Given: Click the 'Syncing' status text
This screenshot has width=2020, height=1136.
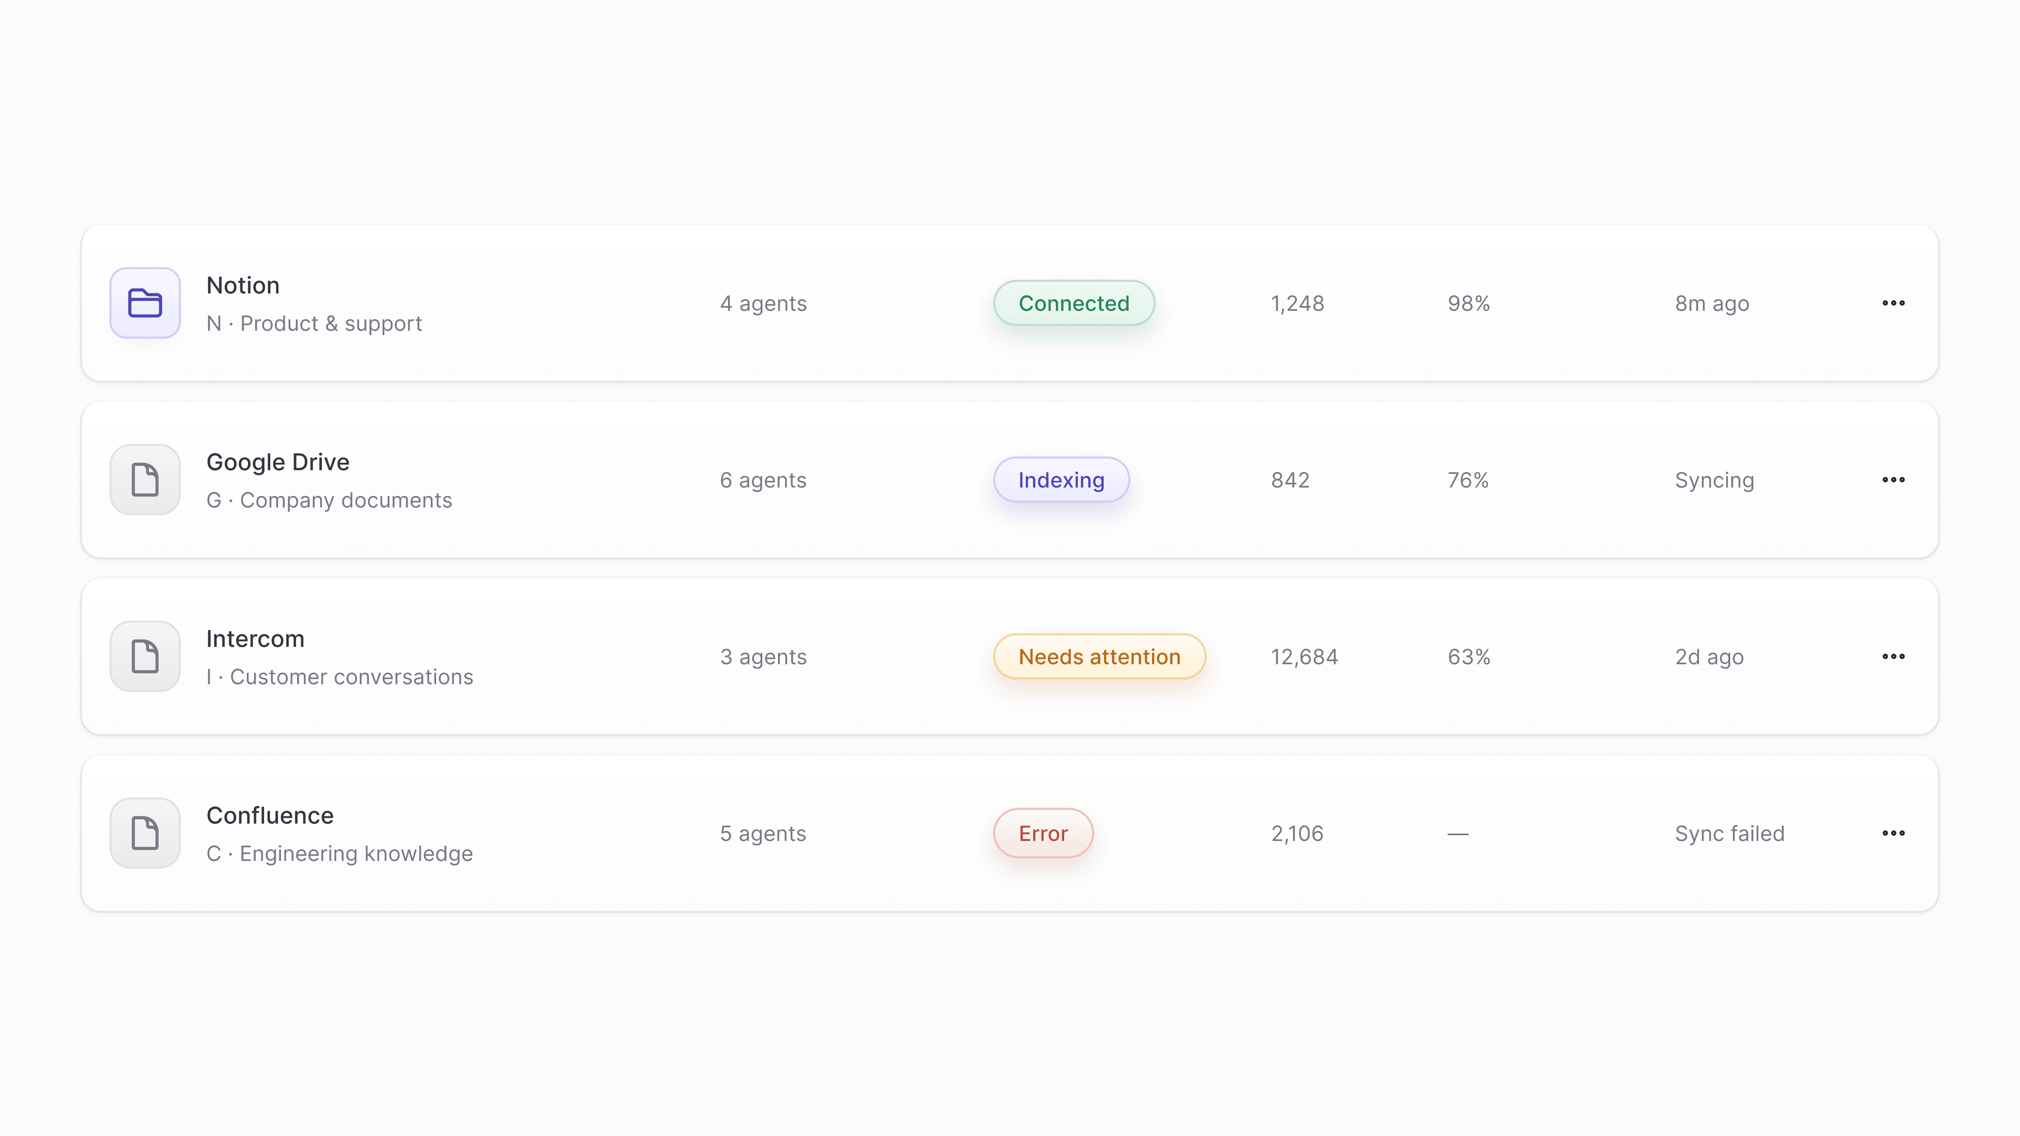Looking at the screenshot, I should (1714, 481).
